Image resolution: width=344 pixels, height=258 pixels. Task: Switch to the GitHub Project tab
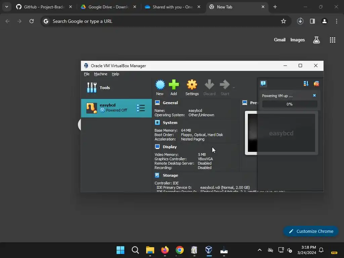(44, 7)
